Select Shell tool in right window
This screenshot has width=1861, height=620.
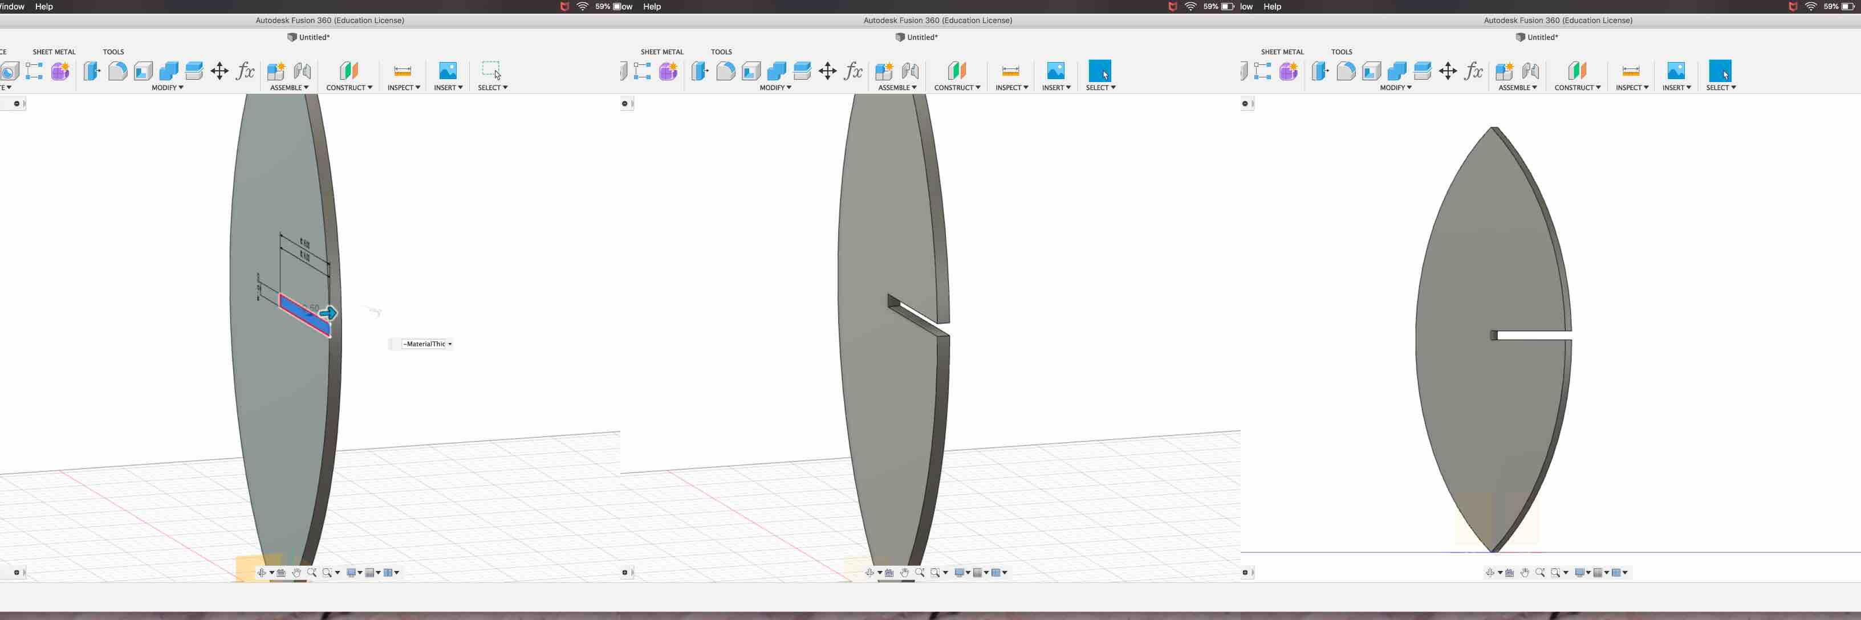coord(1371,71)
